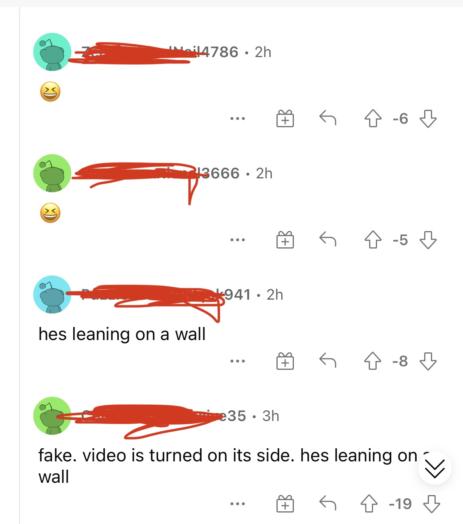Downvote the comment scored -6
463x524 pixels.
428,119
